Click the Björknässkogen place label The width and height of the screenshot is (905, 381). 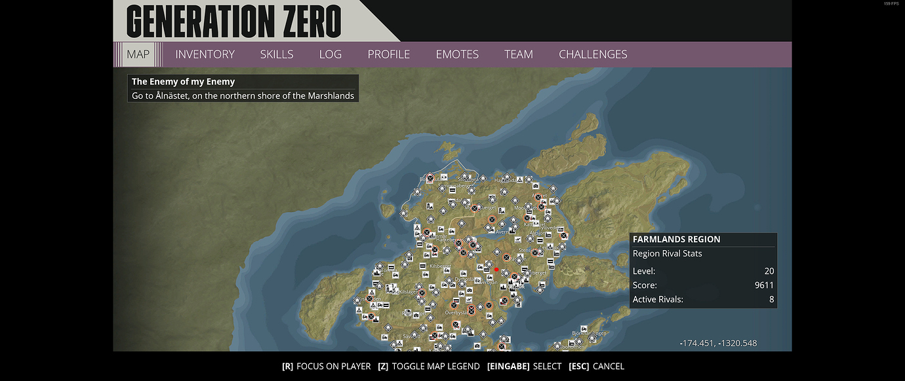pyautogui.click(x=589, y=333)
